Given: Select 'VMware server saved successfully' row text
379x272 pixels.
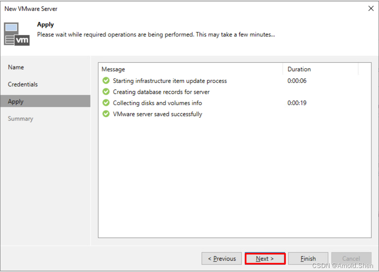Looking at the screenshot, I should [157, 114].
